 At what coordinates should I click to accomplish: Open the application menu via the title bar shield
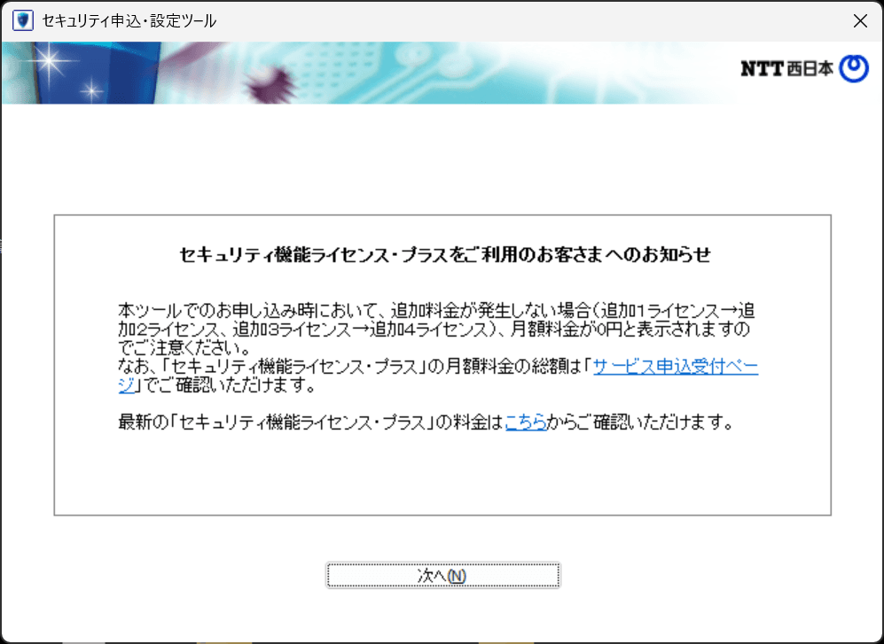(x=21, y=19)
